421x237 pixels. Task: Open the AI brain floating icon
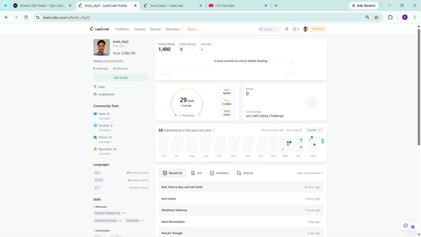(413, 228)
